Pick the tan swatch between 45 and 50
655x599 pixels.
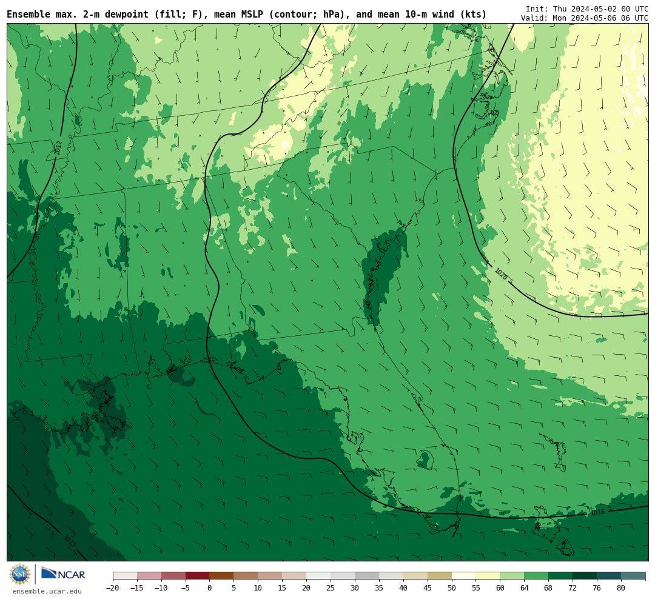440,576
